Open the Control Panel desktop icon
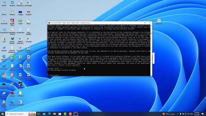The width and height of the screenshot is (206, 116). 4,31
